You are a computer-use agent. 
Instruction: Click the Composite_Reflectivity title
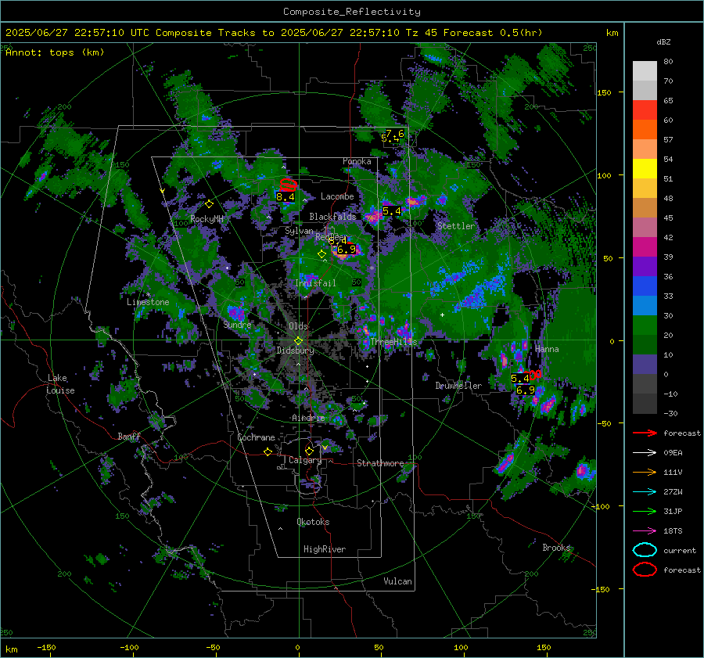pos(351,12)
